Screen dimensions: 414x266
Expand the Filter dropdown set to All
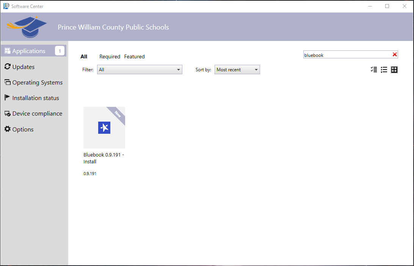[x=140, y=70]
